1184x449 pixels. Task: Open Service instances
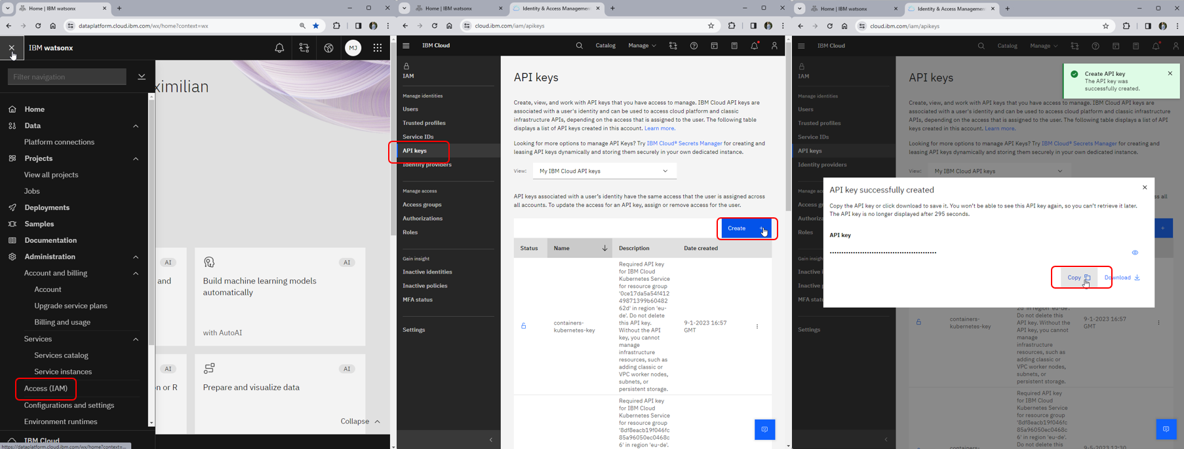pos(63,372)
